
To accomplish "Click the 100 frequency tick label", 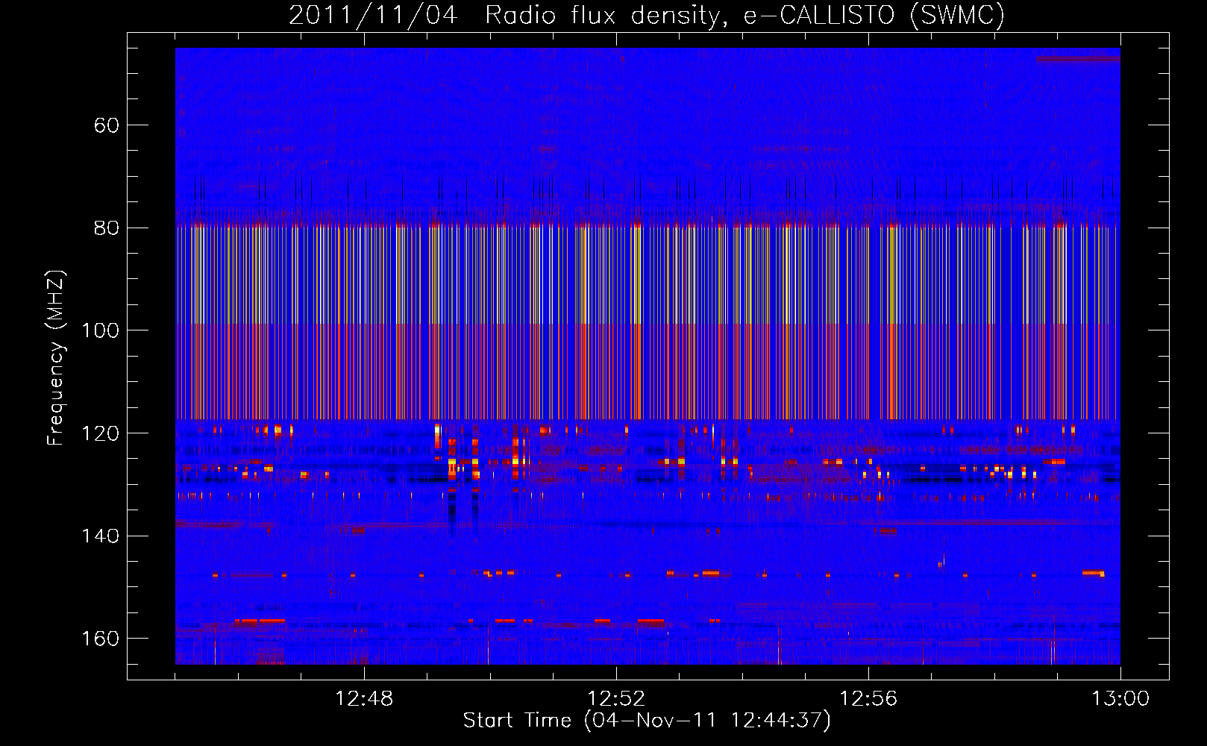I will coord(100,330).
